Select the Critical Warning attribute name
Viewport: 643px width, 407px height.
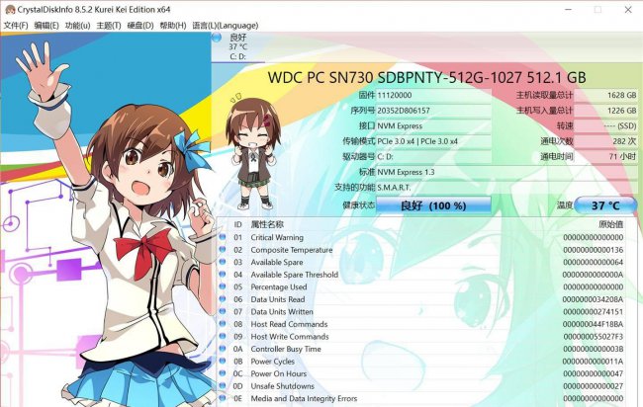pyautogui.click(x=277, y=237)
